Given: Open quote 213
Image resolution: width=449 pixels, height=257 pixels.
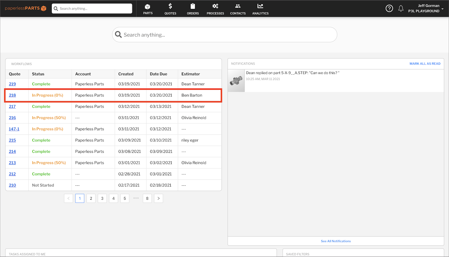Looking at the screenshot, I should tap(12, 162).
